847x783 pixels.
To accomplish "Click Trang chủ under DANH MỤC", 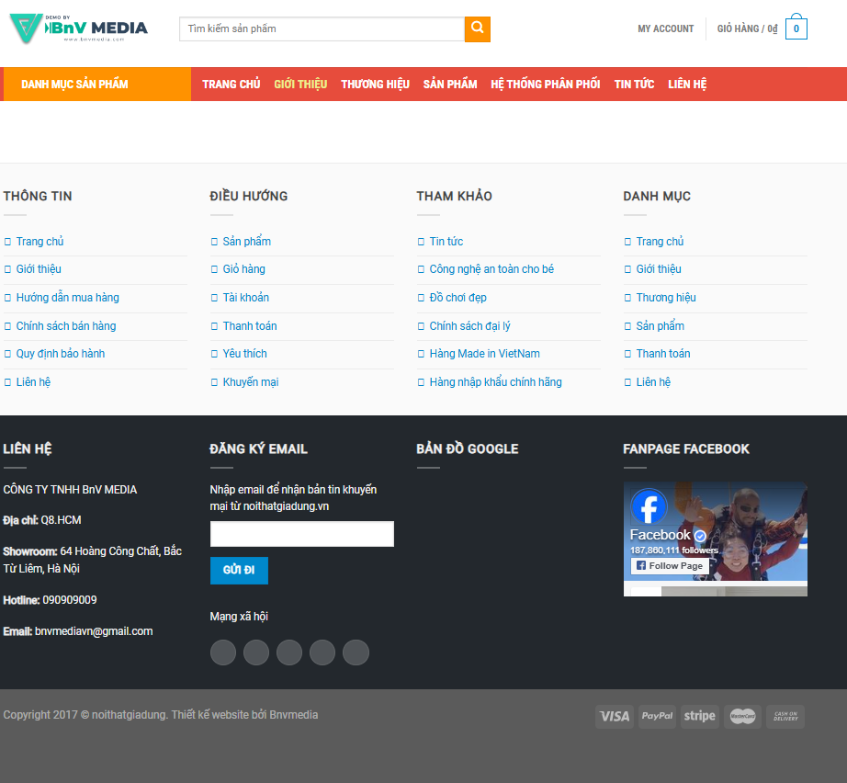I will click(661, 242).
